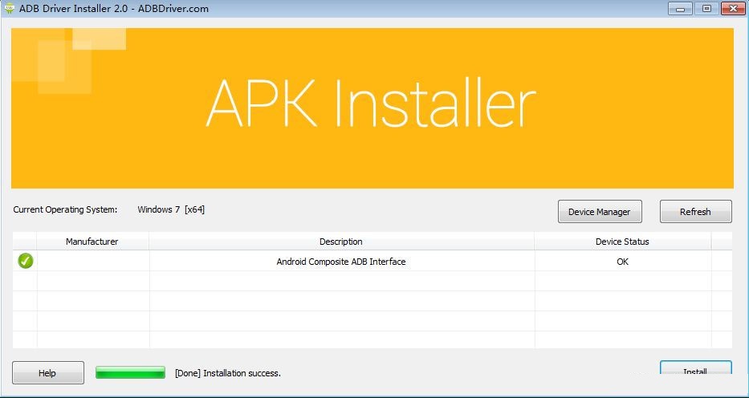Viewport: 749px width, 398px height.
Task: Click the orange APK Installer banner
Action: (372, 108)
